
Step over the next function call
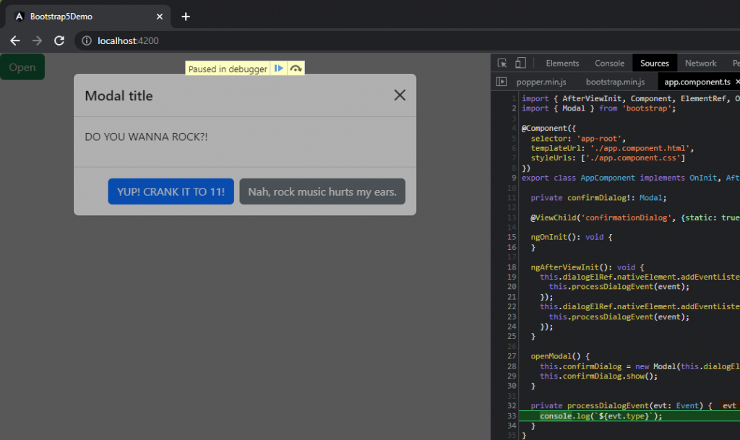pyautogui.click(x=296, y=69)
